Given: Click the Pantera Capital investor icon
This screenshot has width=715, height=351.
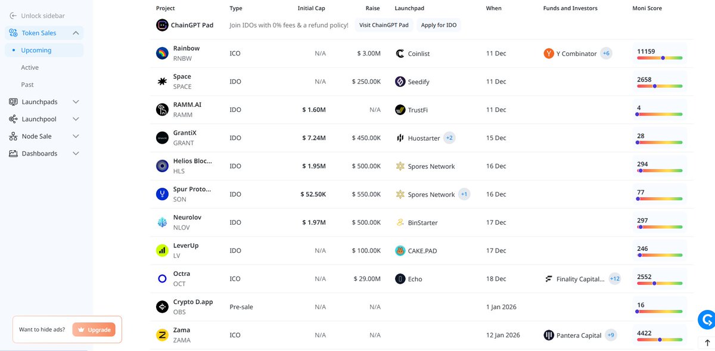Looking at the screenshot, I should (x=549, y=335).
